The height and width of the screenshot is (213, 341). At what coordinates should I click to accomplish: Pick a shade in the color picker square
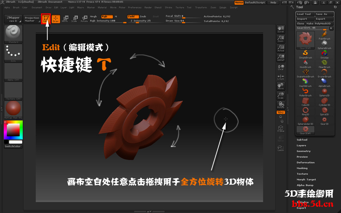[13, 130]
